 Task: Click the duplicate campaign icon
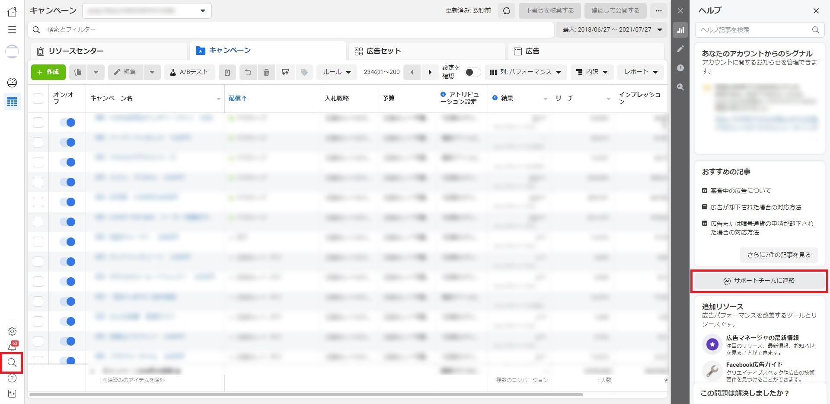tap(78, 72)
